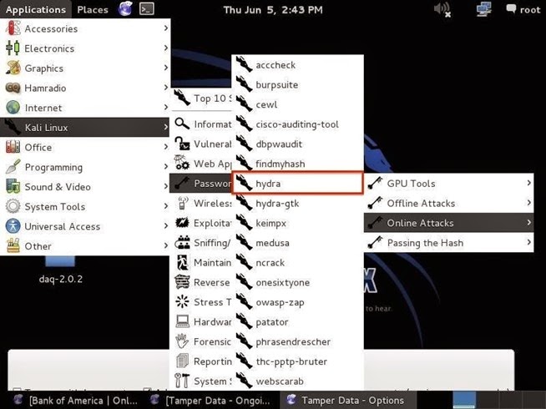
Task: Launch findmyhash from the list
Action: [x=298, y=164]
